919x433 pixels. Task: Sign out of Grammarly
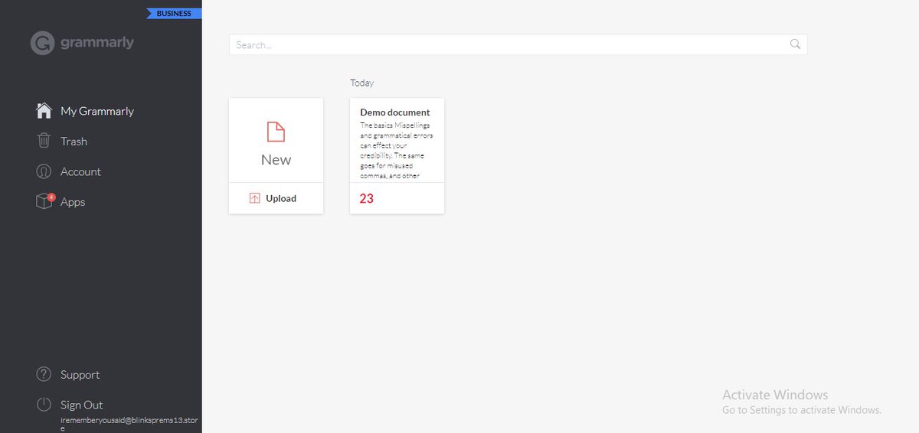click(x=82, y=405)
